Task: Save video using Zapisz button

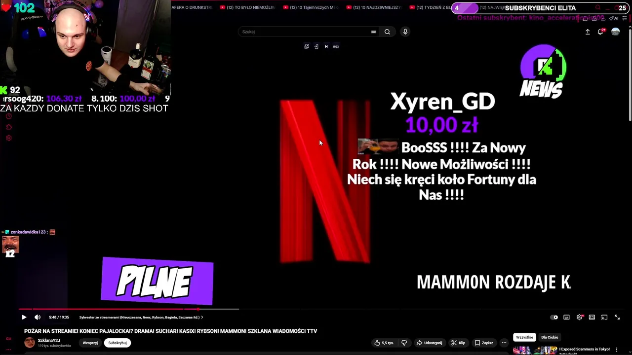Action: (x=484, y=343)
